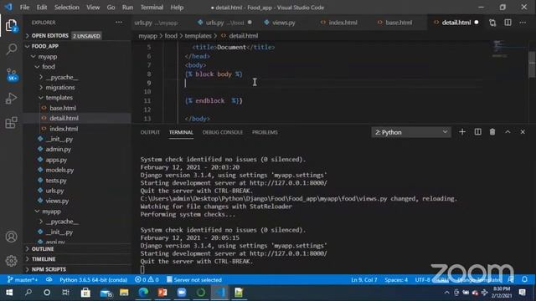Screen dimensions: 536x301
Task: Open File Explorer from taskbar
Action: coord(124,293)
